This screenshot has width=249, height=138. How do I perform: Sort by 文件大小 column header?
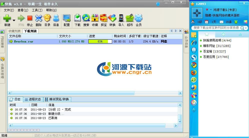pyautogui.click(x=72, y=36)
